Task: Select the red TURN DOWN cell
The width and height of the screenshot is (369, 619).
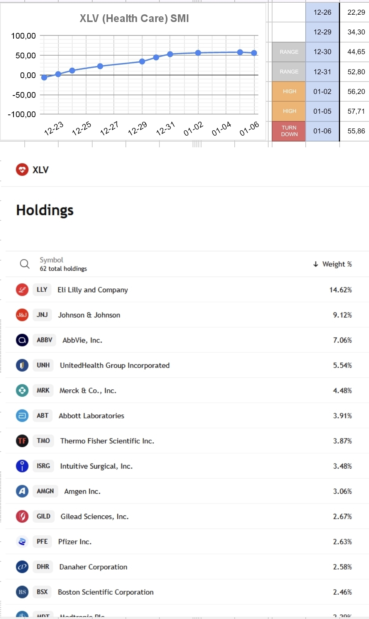Action: click(289, 131)
